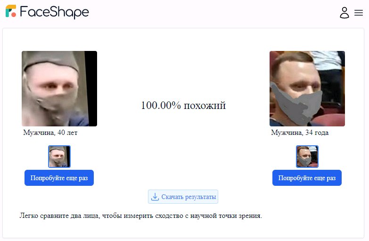Download results via 'Скачать результаты' text
The image size is (369, 241).
pos(189,197)
